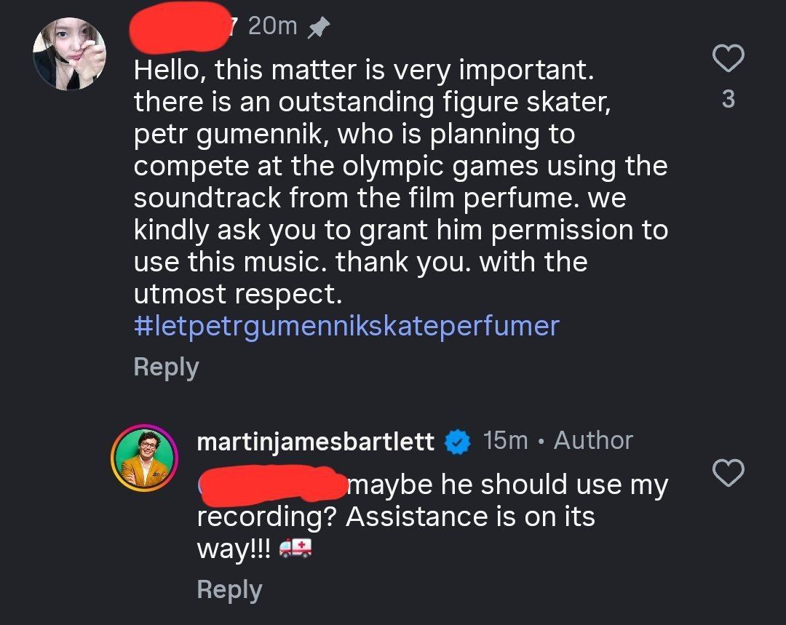Tap the ambulance emoji in the reply
The image size is (786, 625).
(295, 549)
